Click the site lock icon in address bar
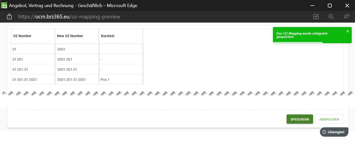This screenshot has height=144, width=355. tap(9, 17)
